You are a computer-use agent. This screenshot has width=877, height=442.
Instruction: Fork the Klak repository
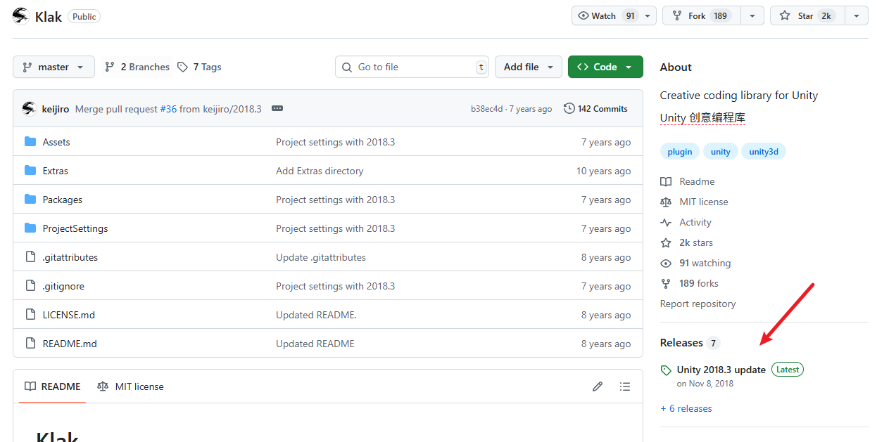[702, 15]
